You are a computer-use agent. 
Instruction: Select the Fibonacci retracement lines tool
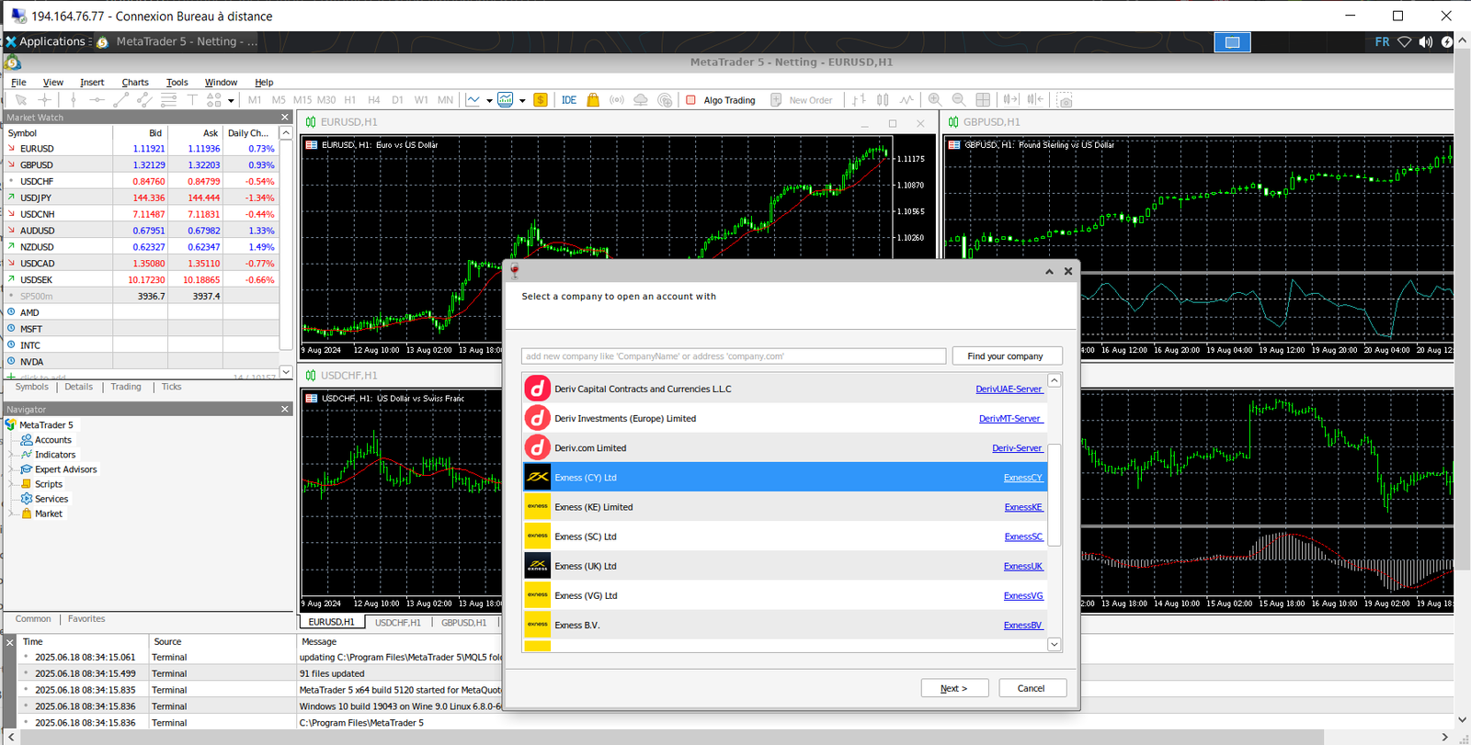tap(168, 100)
